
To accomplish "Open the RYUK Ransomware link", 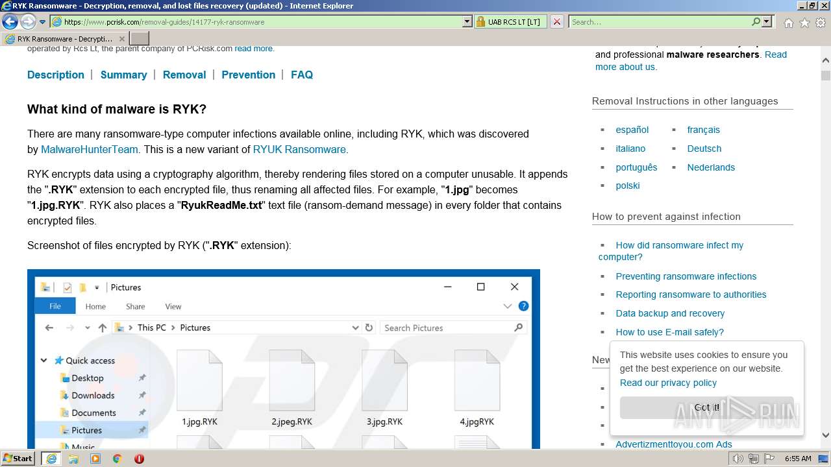I will click(x=299, y=149).
